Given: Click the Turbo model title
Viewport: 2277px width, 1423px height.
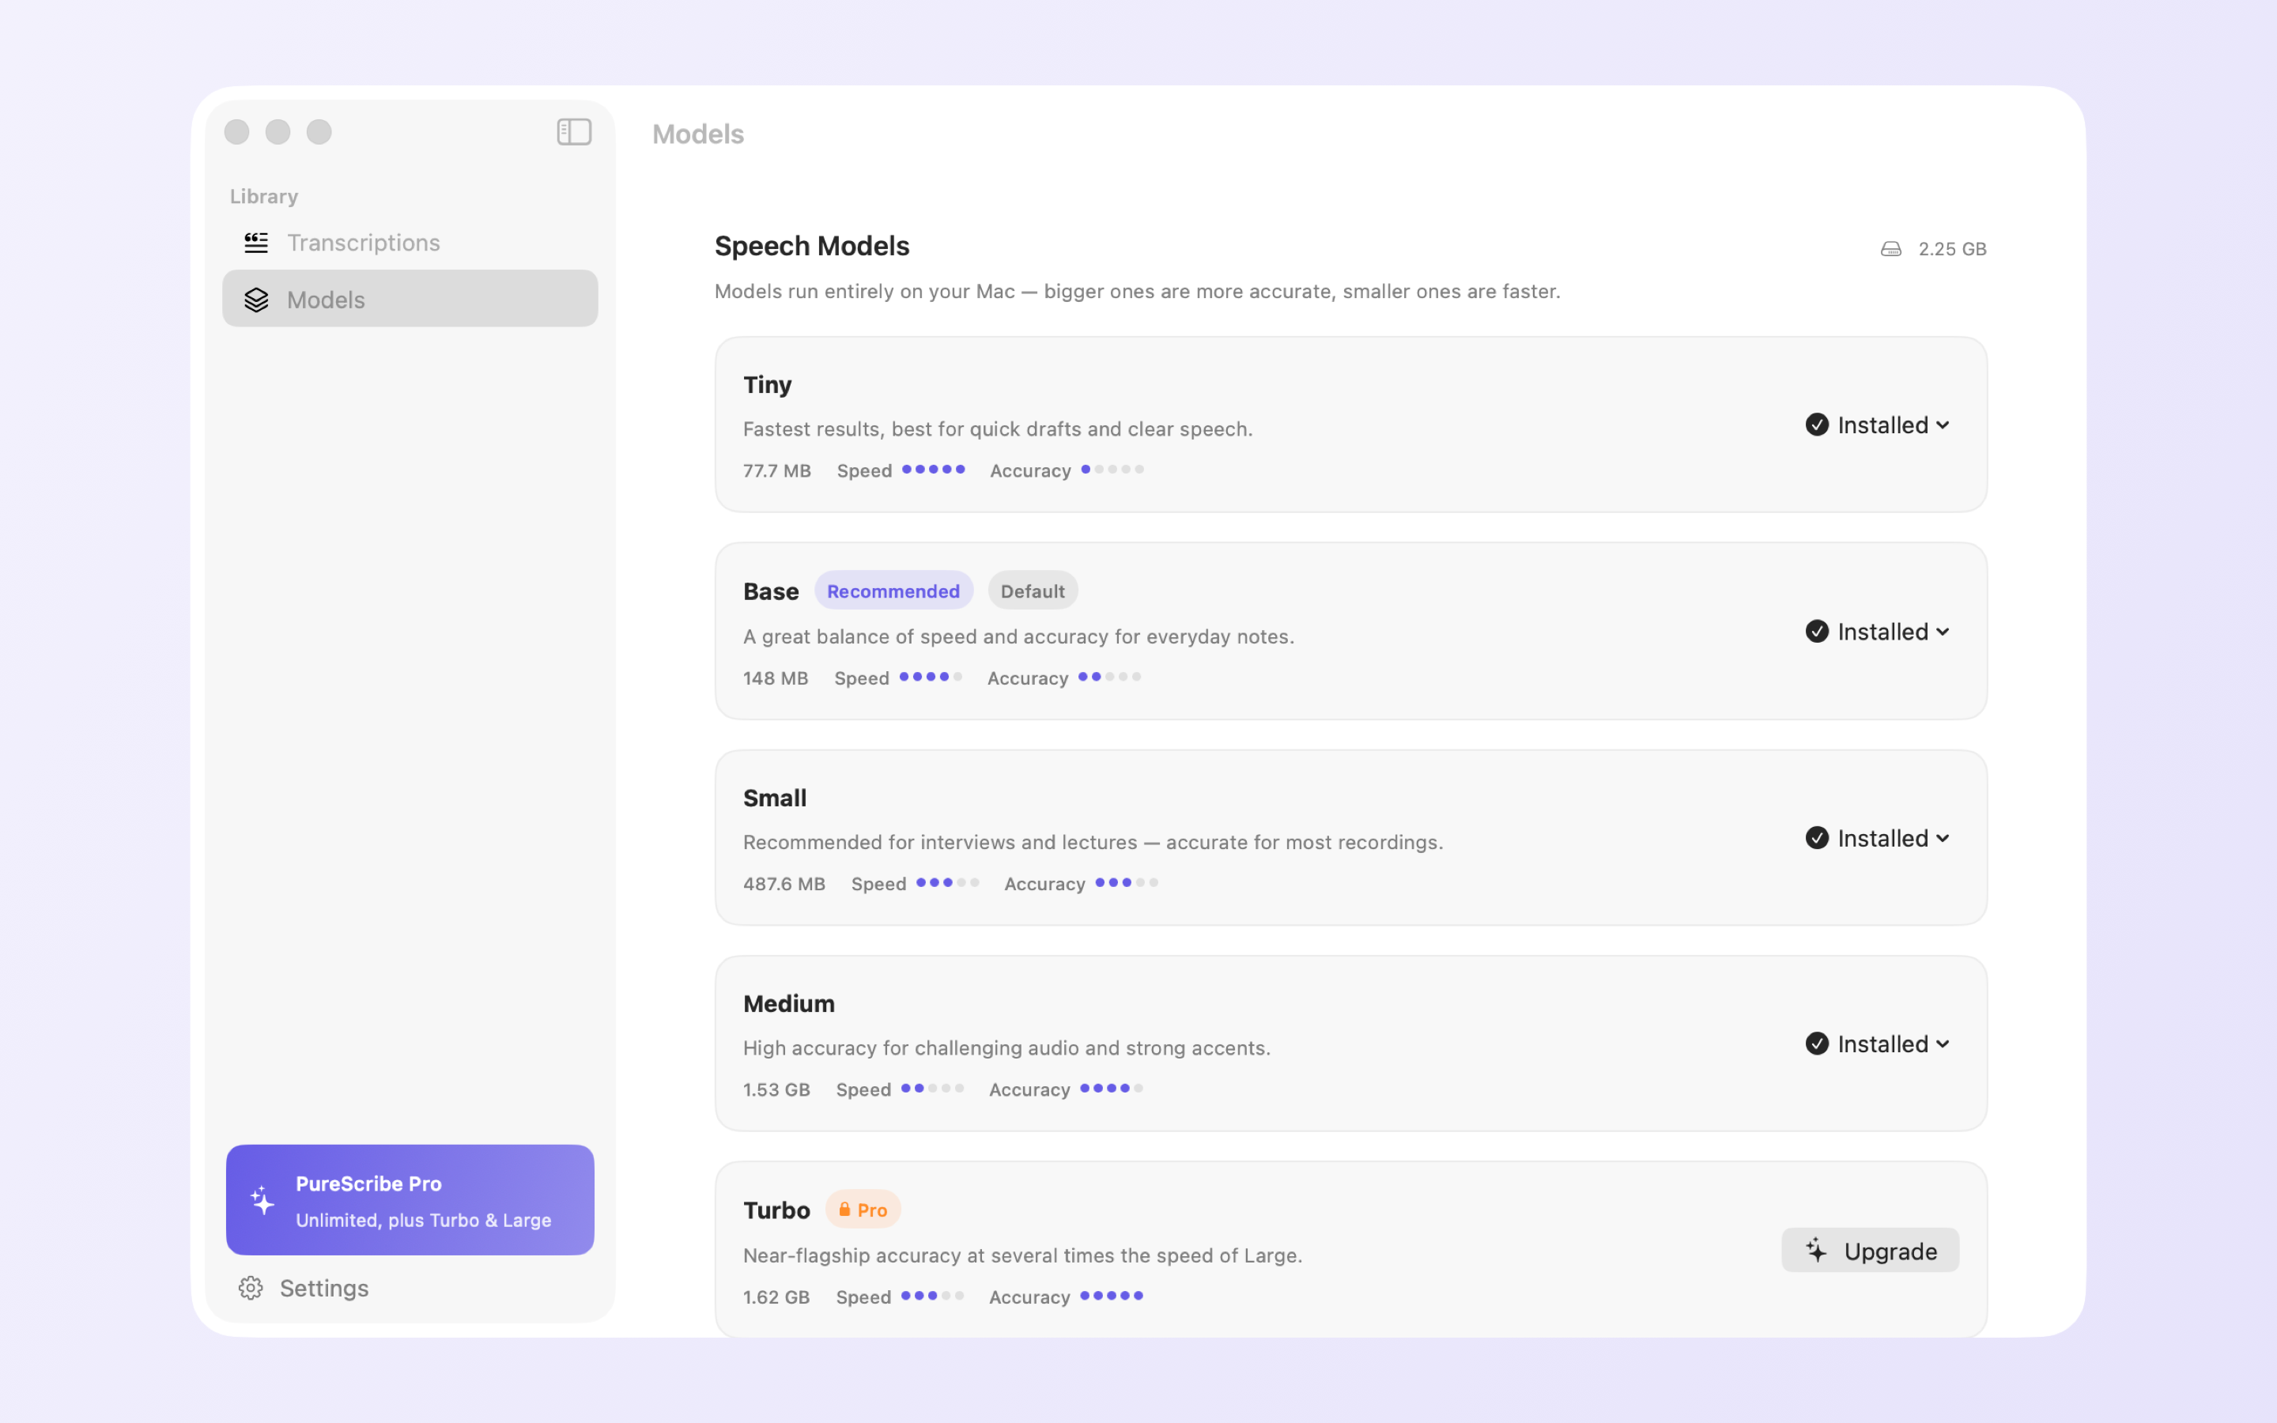Looking at the screenshot, I should pyautogui.click(x=776, y=1210).
